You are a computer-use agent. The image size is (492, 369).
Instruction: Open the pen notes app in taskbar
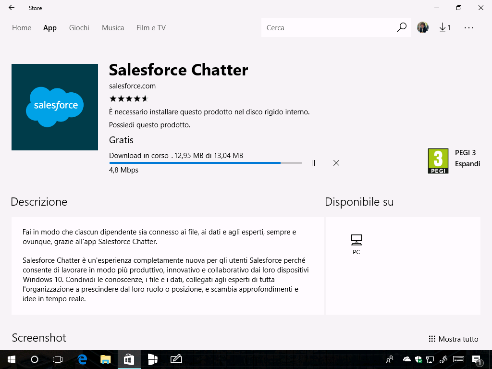(x=176, y=359)
